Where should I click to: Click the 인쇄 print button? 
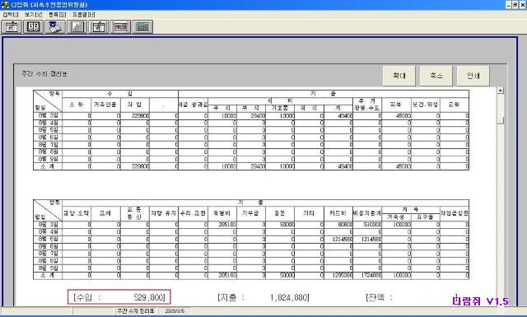pos(473,76)
